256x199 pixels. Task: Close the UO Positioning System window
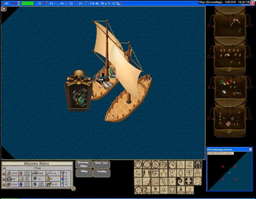coord(250,149)
